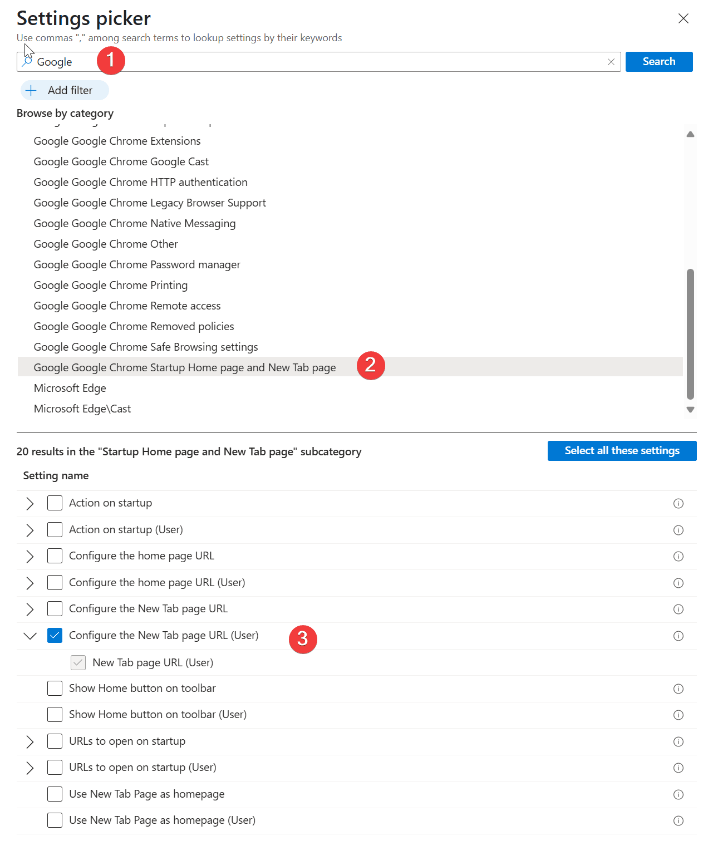Check Show Home button on toolbar (User) checkbox
This screenshot has height=865, width=708.
pos(55,714)
